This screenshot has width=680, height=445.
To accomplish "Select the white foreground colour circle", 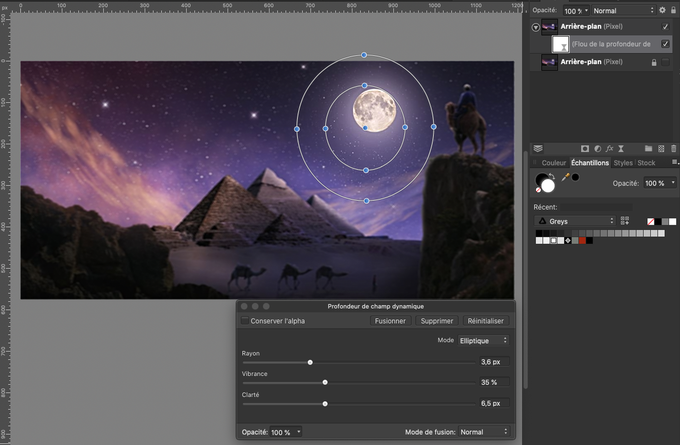I will click(x=548, y=186).
